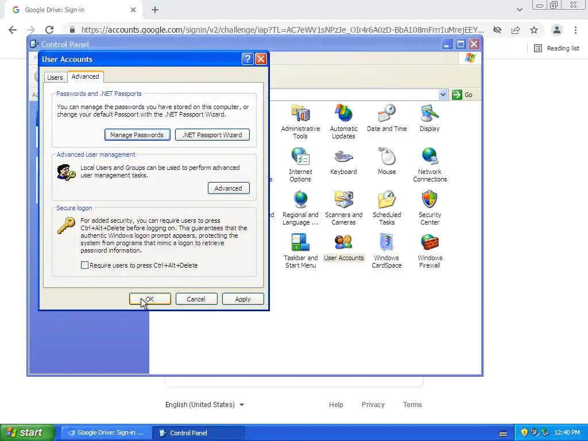Open the English (United States) language dropdown
The width and height of the screenshot is (588, 441).
click(x=205, y=405)
